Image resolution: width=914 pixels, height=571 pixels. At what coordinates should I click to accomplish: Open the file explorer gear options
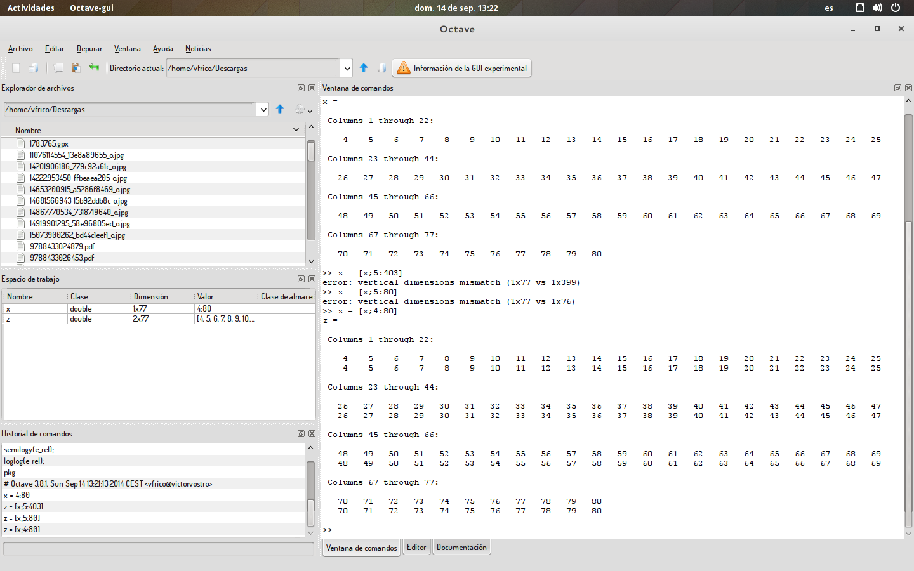301,110
